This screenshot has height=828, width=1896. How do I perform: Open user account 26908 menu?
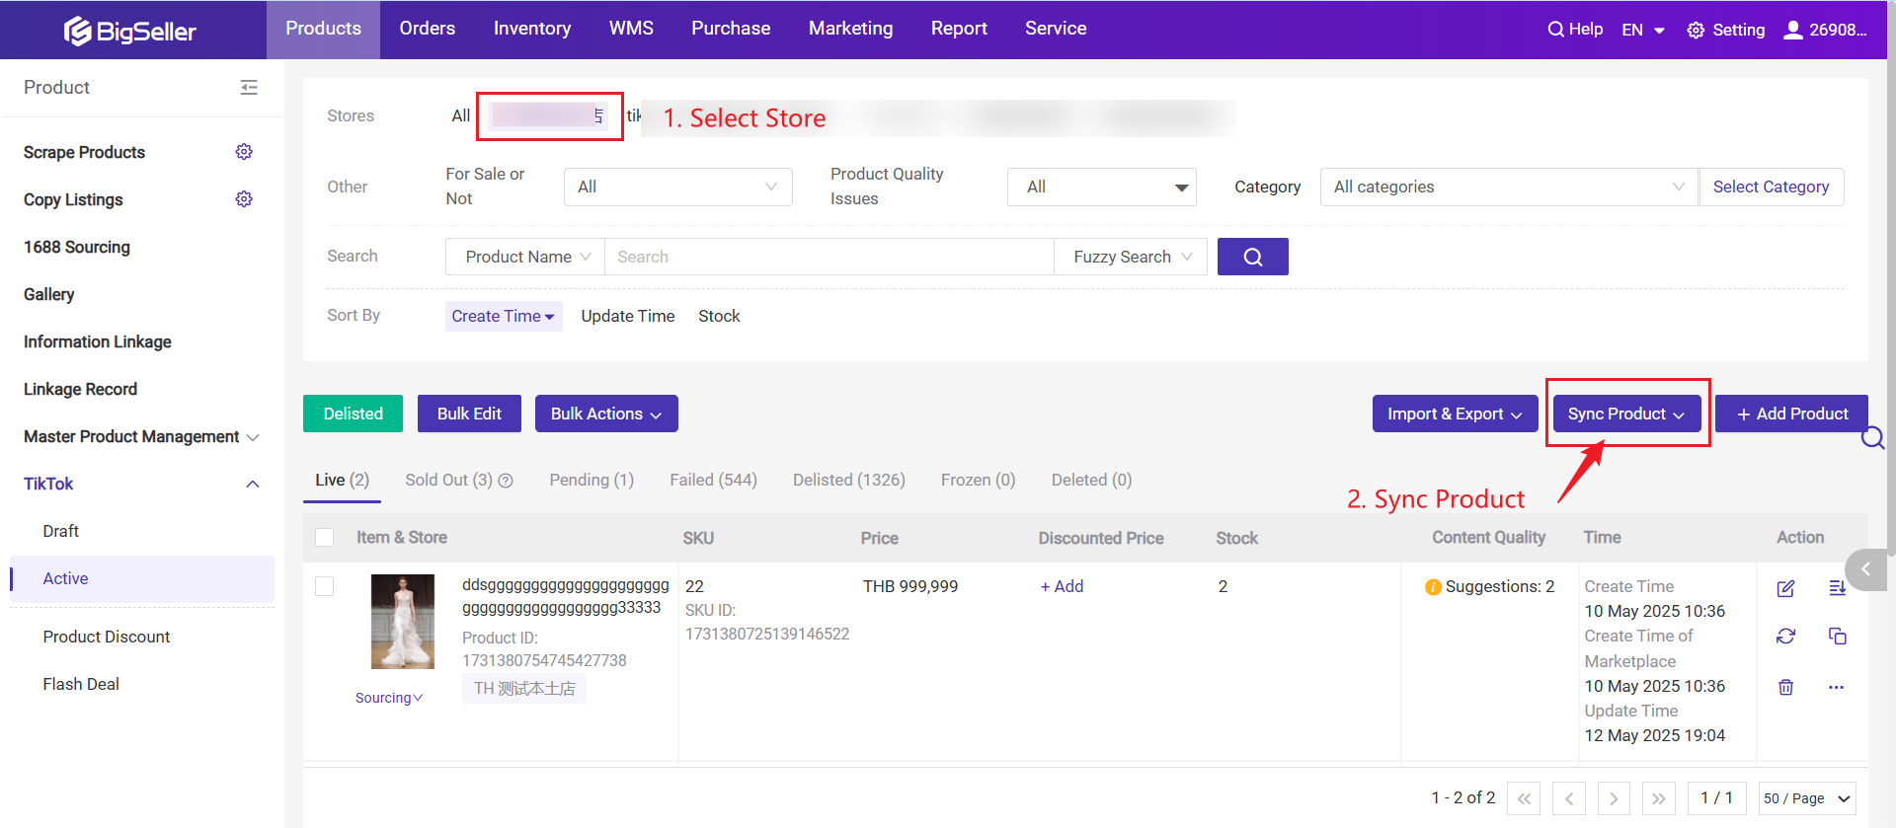coord(1825,30)
